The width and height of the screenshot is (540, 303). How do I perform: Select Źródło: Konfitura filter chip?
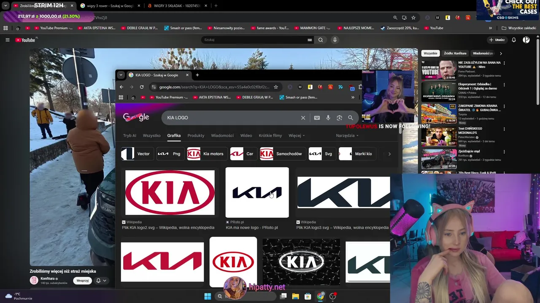[455, 53]
